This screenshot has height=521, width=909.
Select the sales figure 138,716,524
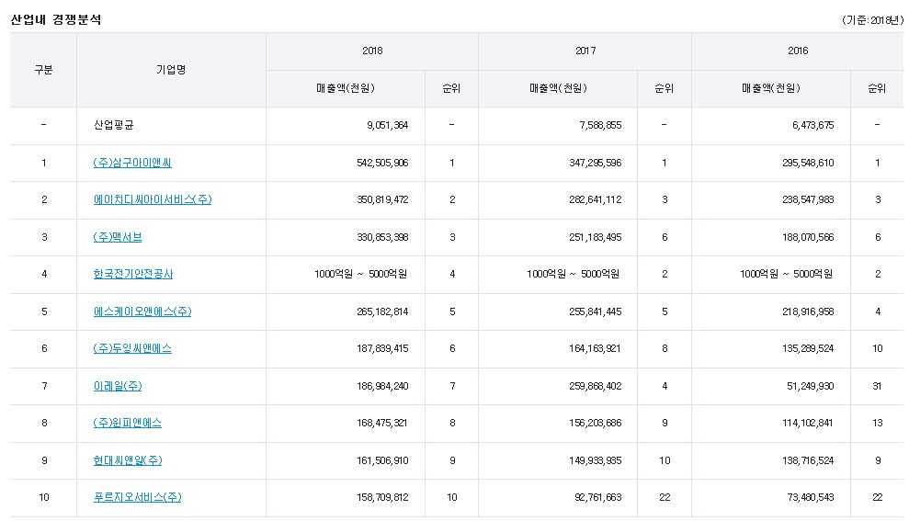[x=808, y=460]
